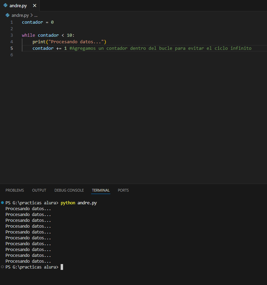Click the blue command decoration dot in terminal
This screenshot has height=285, width=267.
point(3,203)
